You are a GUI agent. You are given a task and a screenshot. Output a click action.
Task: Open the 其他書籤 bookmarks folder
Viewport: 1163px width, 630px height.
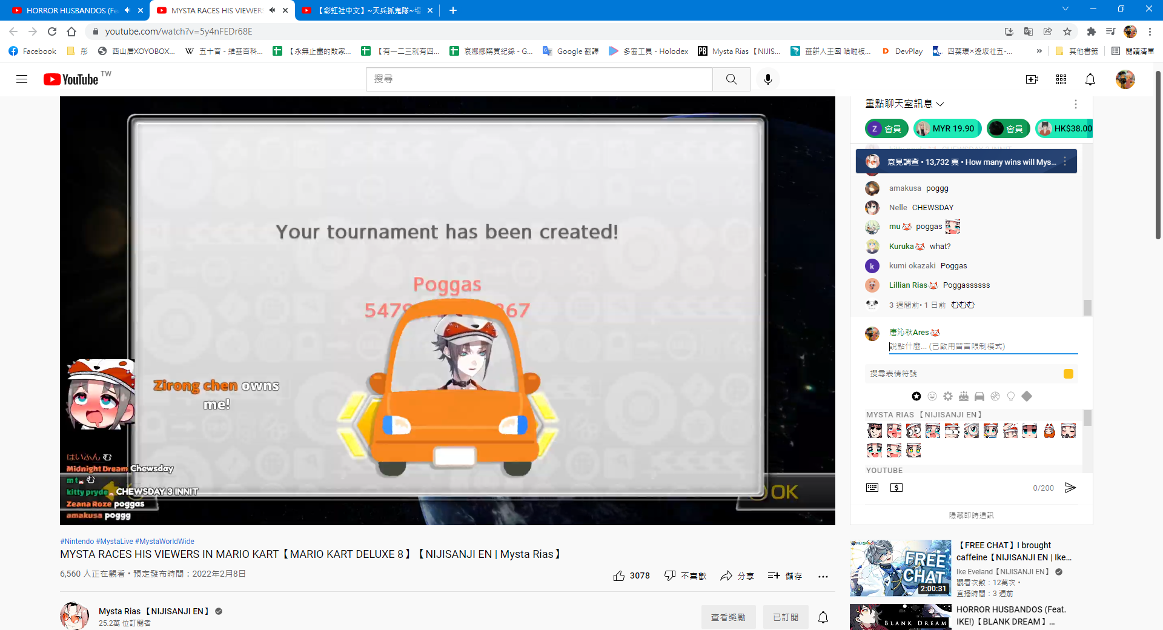tap(1076, 51)
